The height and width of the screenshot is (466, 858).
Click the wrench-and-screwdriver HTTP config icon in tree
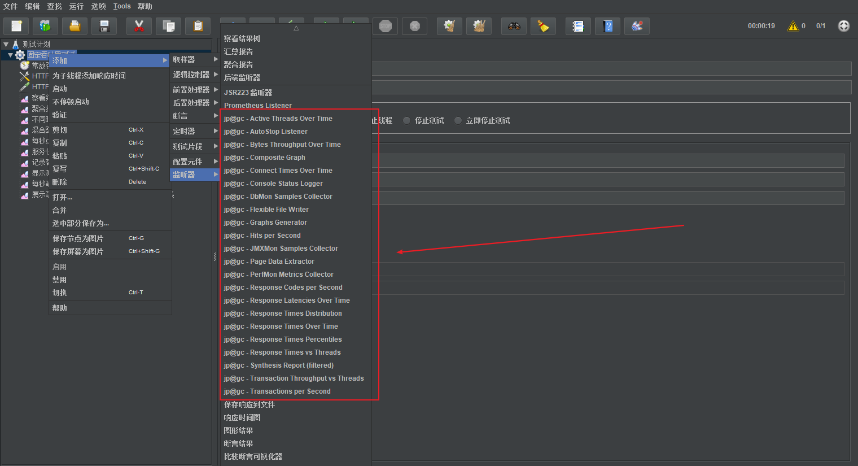(x=25, y=76)
